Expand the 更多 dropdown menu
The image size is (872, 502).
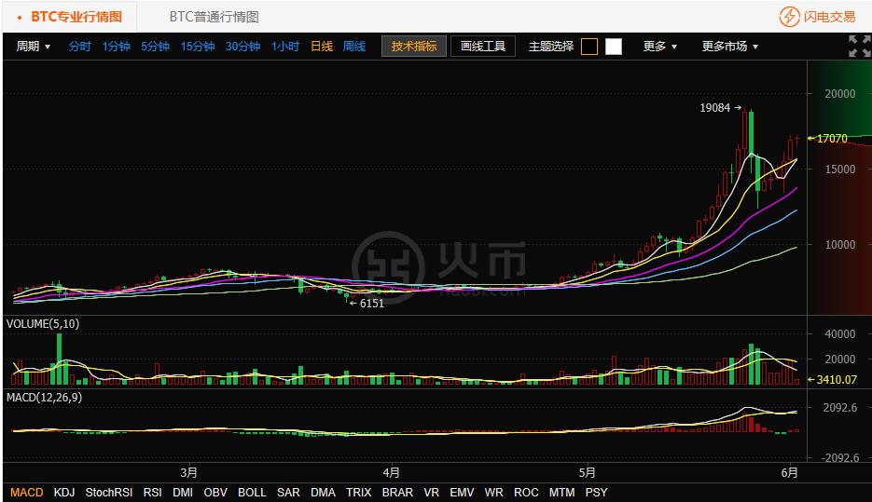[x=660, y=47]
